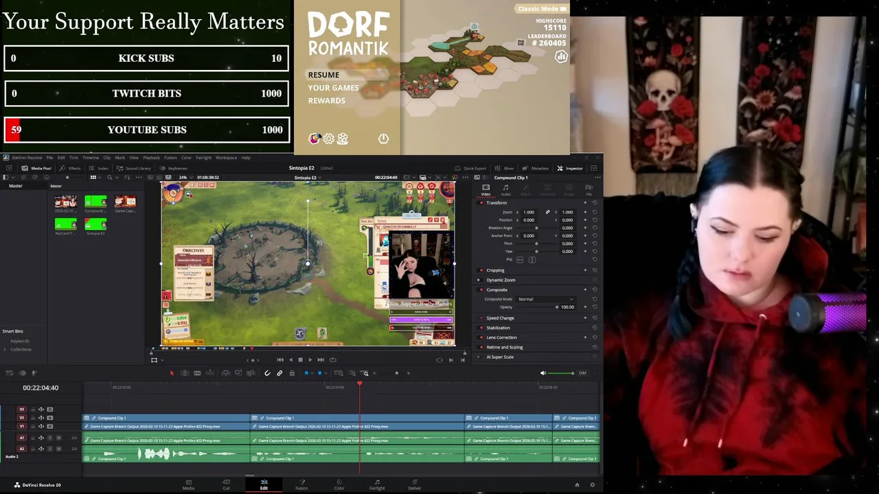Toggle the Stabilization enable dot
879x494 pixels.
(481, 328)
